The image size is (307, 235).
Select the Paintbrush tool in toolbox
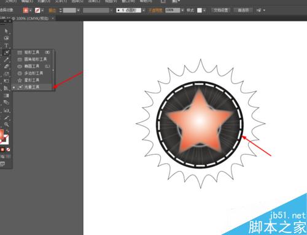[6, 60]
